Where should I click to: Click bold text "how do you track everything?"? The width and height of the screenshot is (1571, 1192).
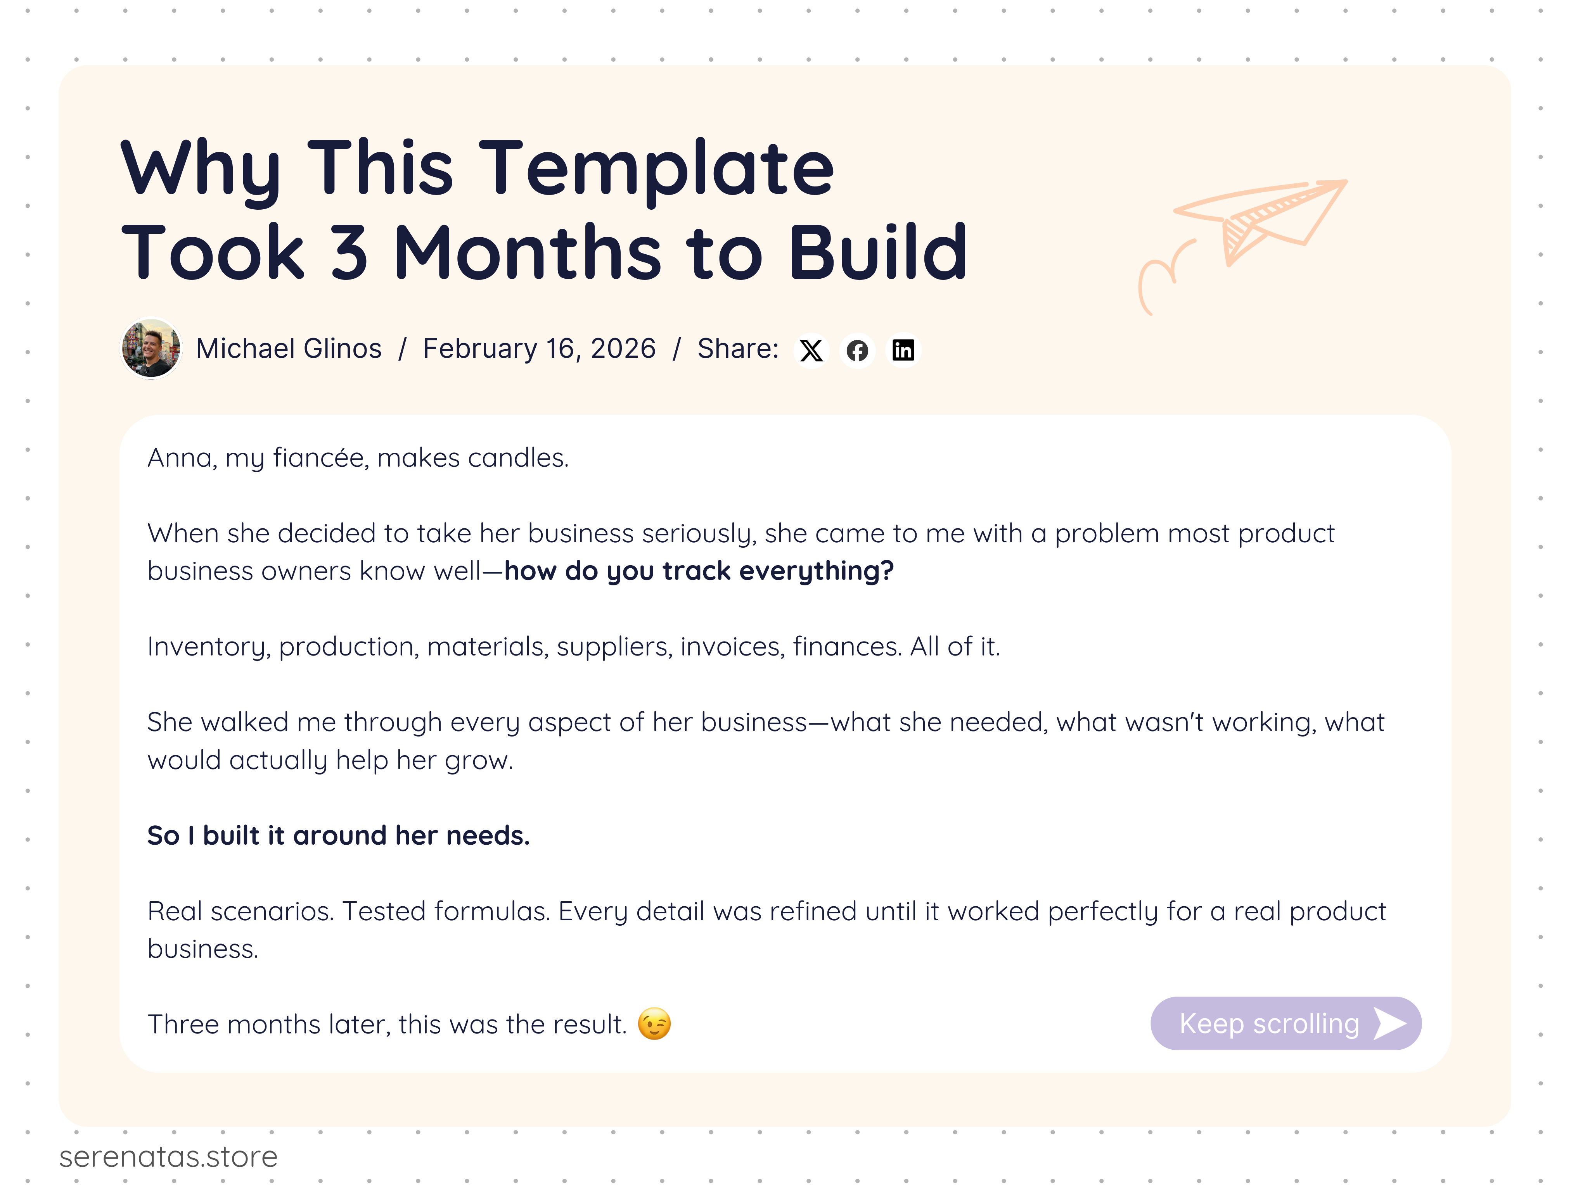click(699, 571)
